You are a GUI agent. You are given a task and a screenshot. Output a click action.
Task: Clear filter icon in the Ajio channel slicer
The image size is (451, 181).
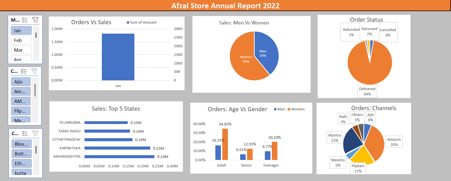pos(34,71)
